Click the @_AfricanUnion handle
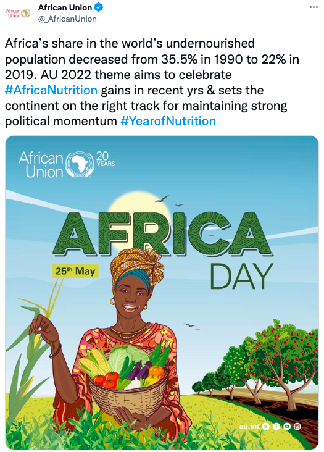The width and height of the screenshot is (324, 452). (x=67, y=19)
